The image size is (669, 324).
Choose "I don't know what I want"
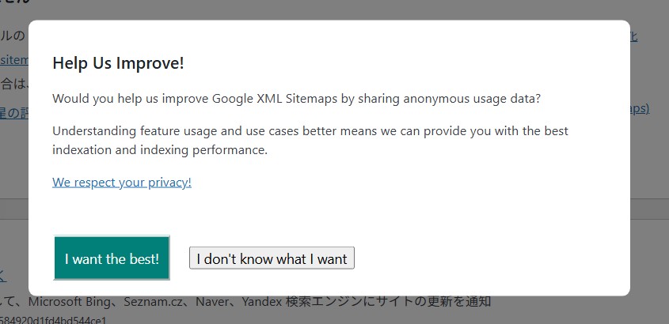coord(272,258)
